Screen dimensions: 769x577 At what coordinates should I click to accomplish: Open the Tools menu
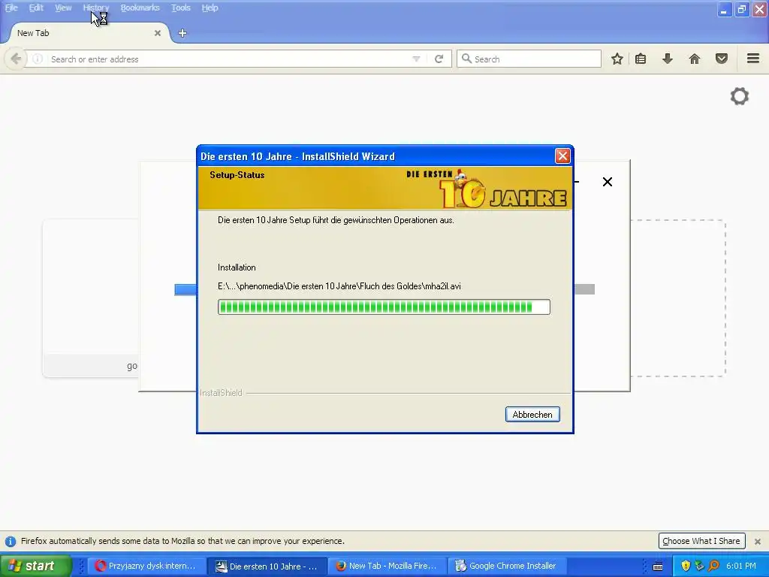[x=180, y=8]
